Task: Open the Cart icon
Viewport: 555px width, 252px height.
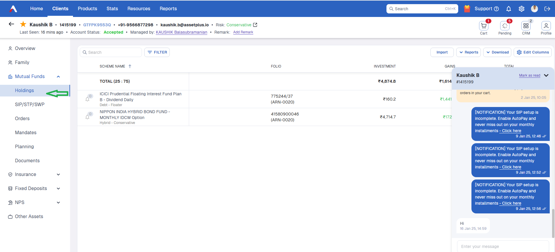Action: (484, 26)
